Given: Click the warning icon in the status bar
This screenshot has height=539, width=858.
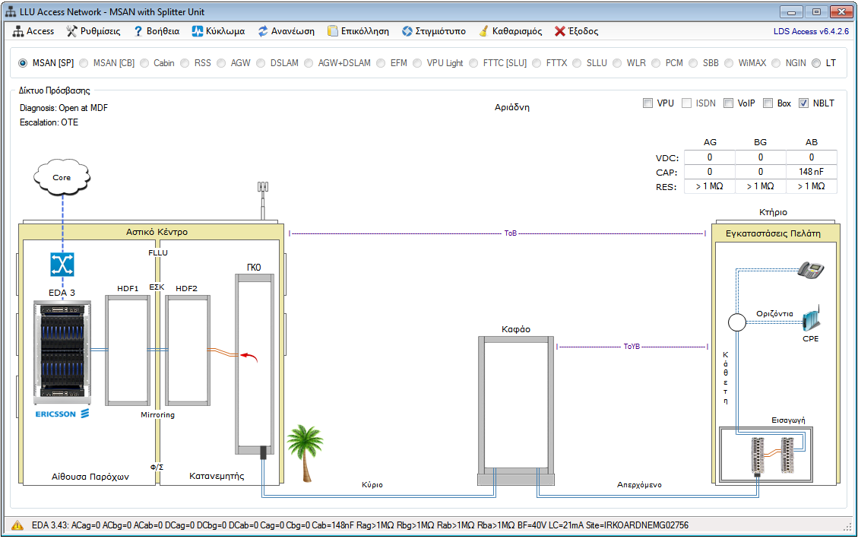Looking at the screenshot, I should (17, 525).
